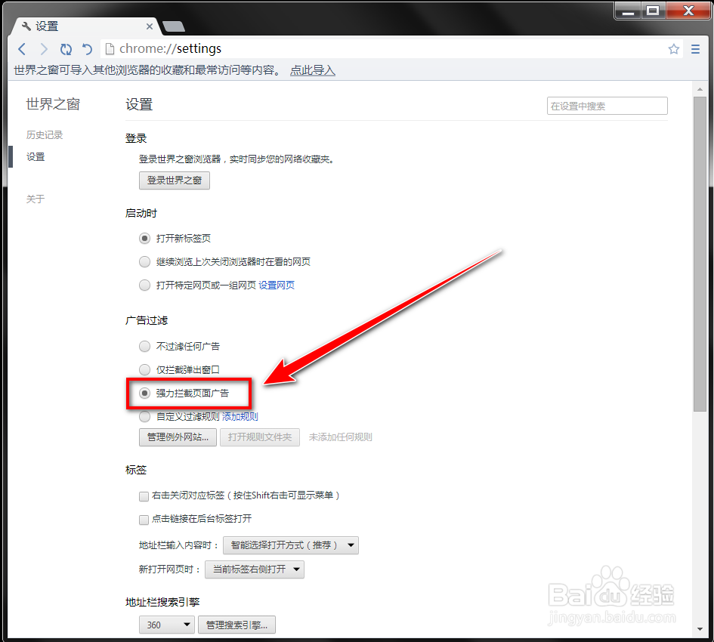Click the 管理例外网站... button

178,437
